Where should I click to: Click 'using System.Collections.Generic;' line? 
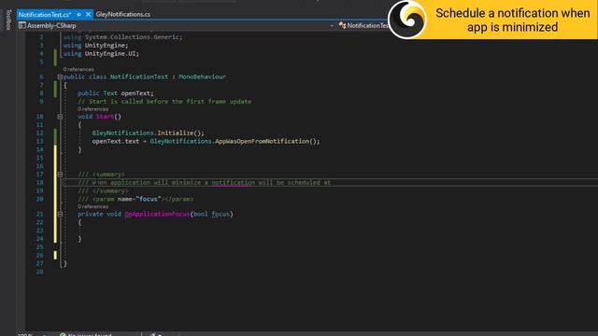122,37
